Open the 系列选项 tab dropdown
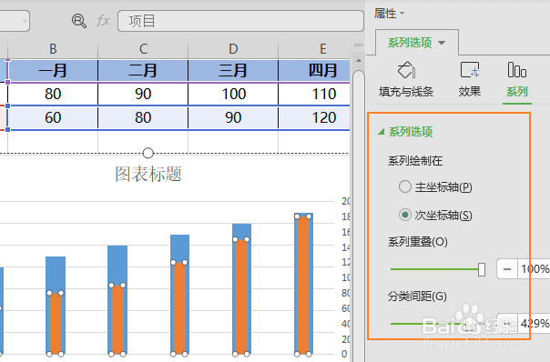Viewport: 550px width, 362px height. pyautogui.click(x=442, y=43)
